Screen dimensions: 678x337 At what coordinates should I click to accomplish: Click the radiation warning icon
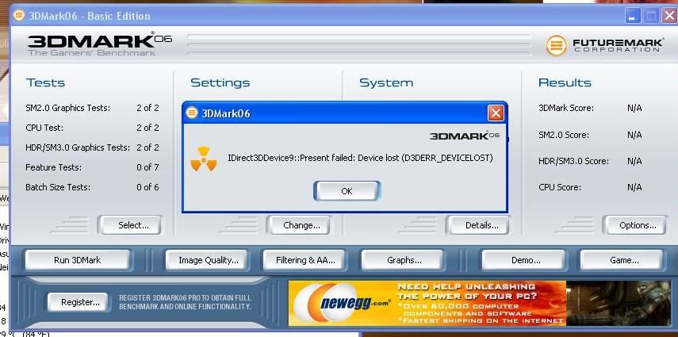tap(204, 159)
